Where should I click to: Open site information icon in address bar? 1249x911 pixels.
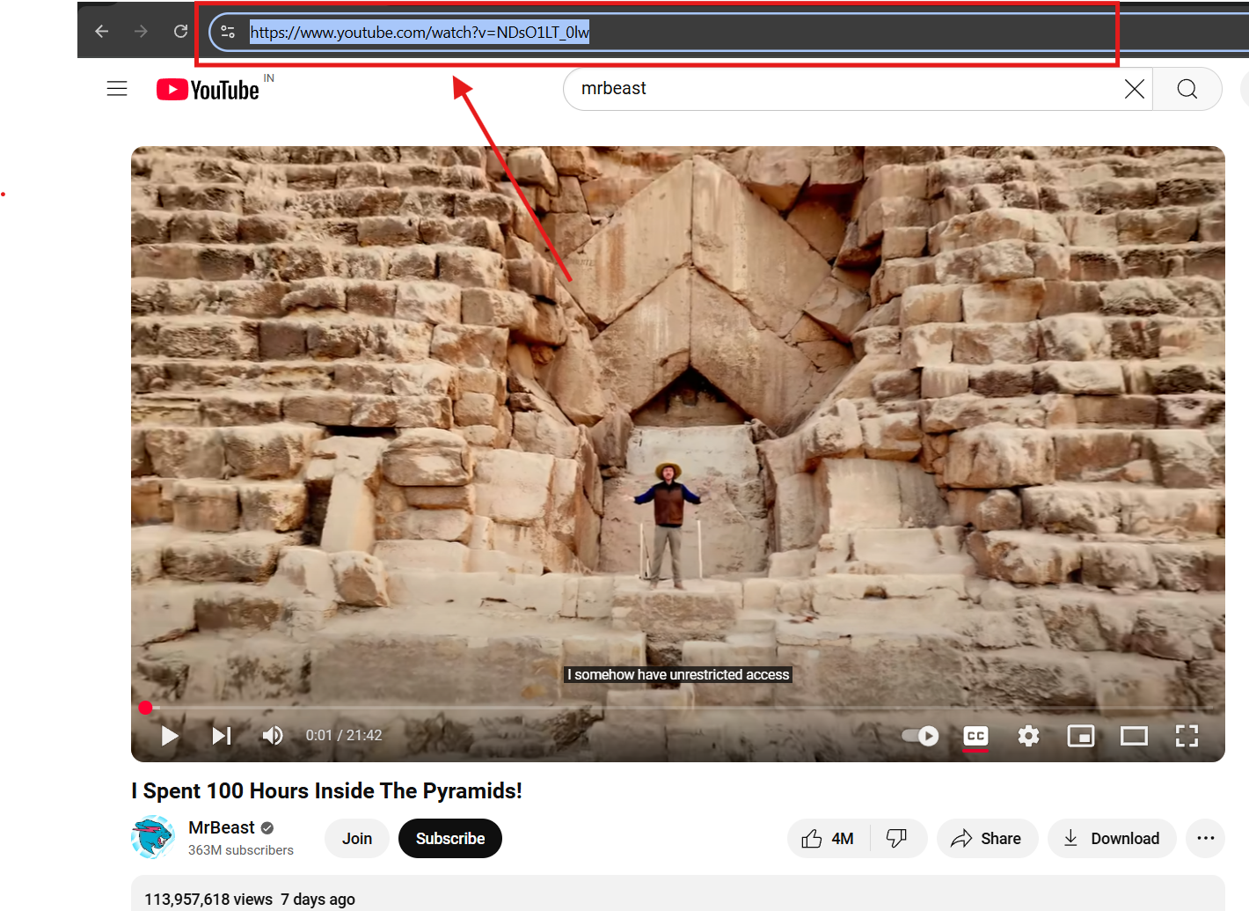point(228,32)
